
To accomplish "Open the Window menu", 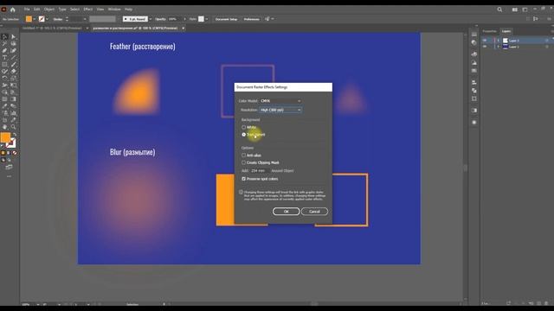I will click(x=114, y=10).
